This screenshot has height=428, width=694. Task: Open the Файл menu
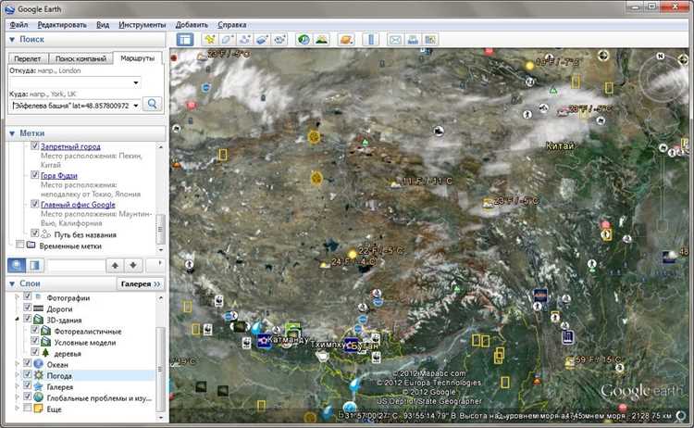coord(19,25)
